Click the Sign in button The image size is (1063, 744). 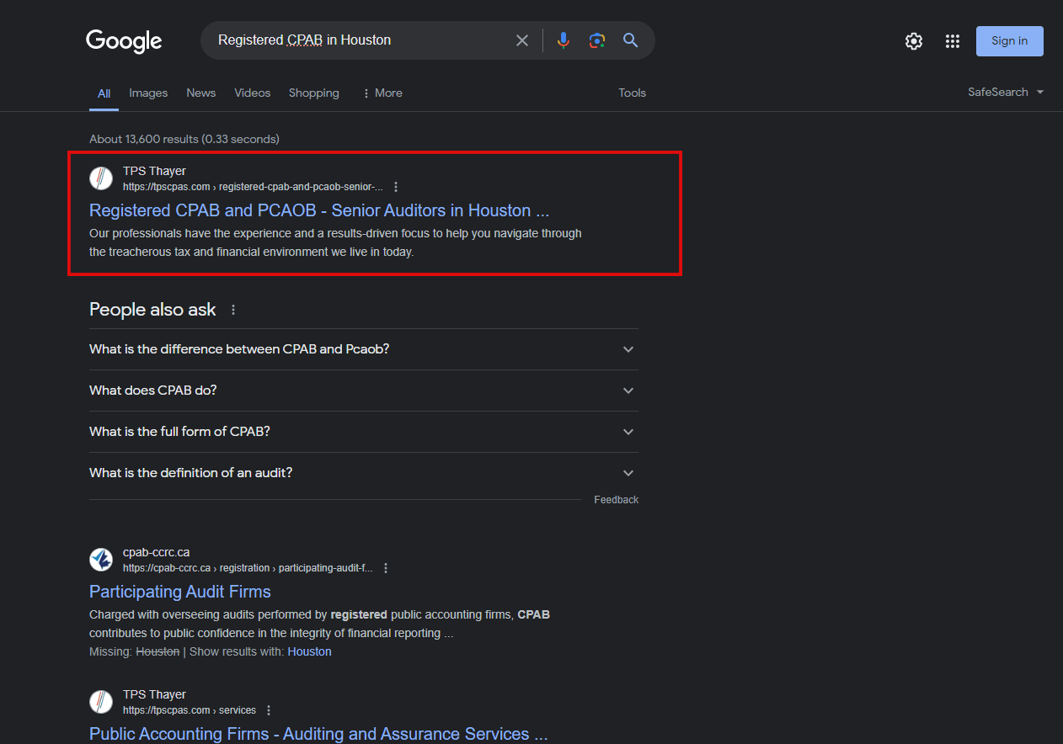[x=1009, y=41]
